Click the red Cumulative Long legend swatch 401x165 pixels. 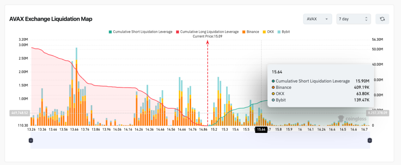point(177,32)
